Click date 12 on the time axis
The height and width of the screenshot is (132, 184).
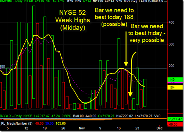(x=26, y=128)
